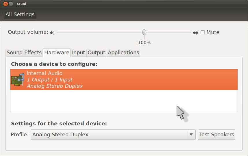
Task: Select the Analog Stereo Duplex profile combo box
Action: point(113,135)
